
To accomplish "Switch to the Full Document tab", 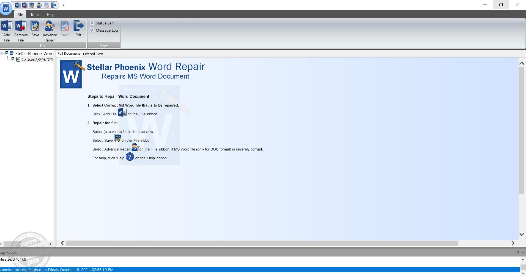I will tap(69, 54).
